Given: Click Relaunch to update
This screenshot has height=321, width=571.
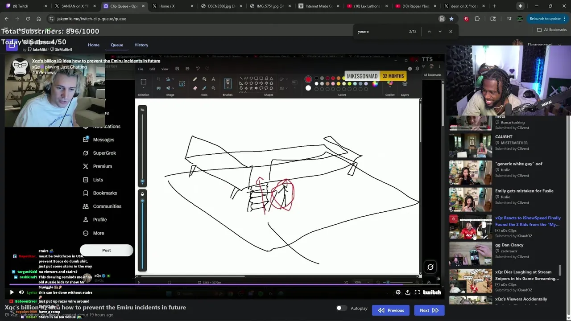Looking at the screenshot, I should click(545, 19).
